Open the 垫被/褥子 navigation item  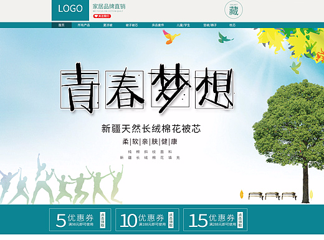coord(210,25)
